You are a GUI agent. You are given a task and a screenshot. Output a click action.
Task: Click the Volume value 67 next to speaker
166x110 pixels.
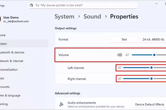click(127, 55)
